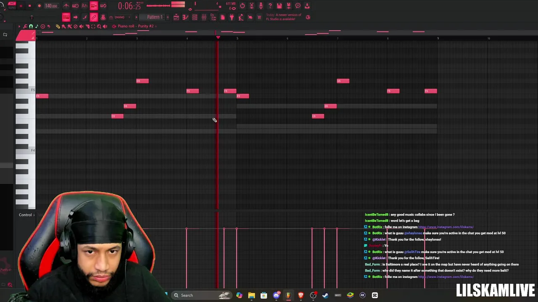Click the download arrow icon in top toolbar
538x302 pixels.
[x=307, y=5]
